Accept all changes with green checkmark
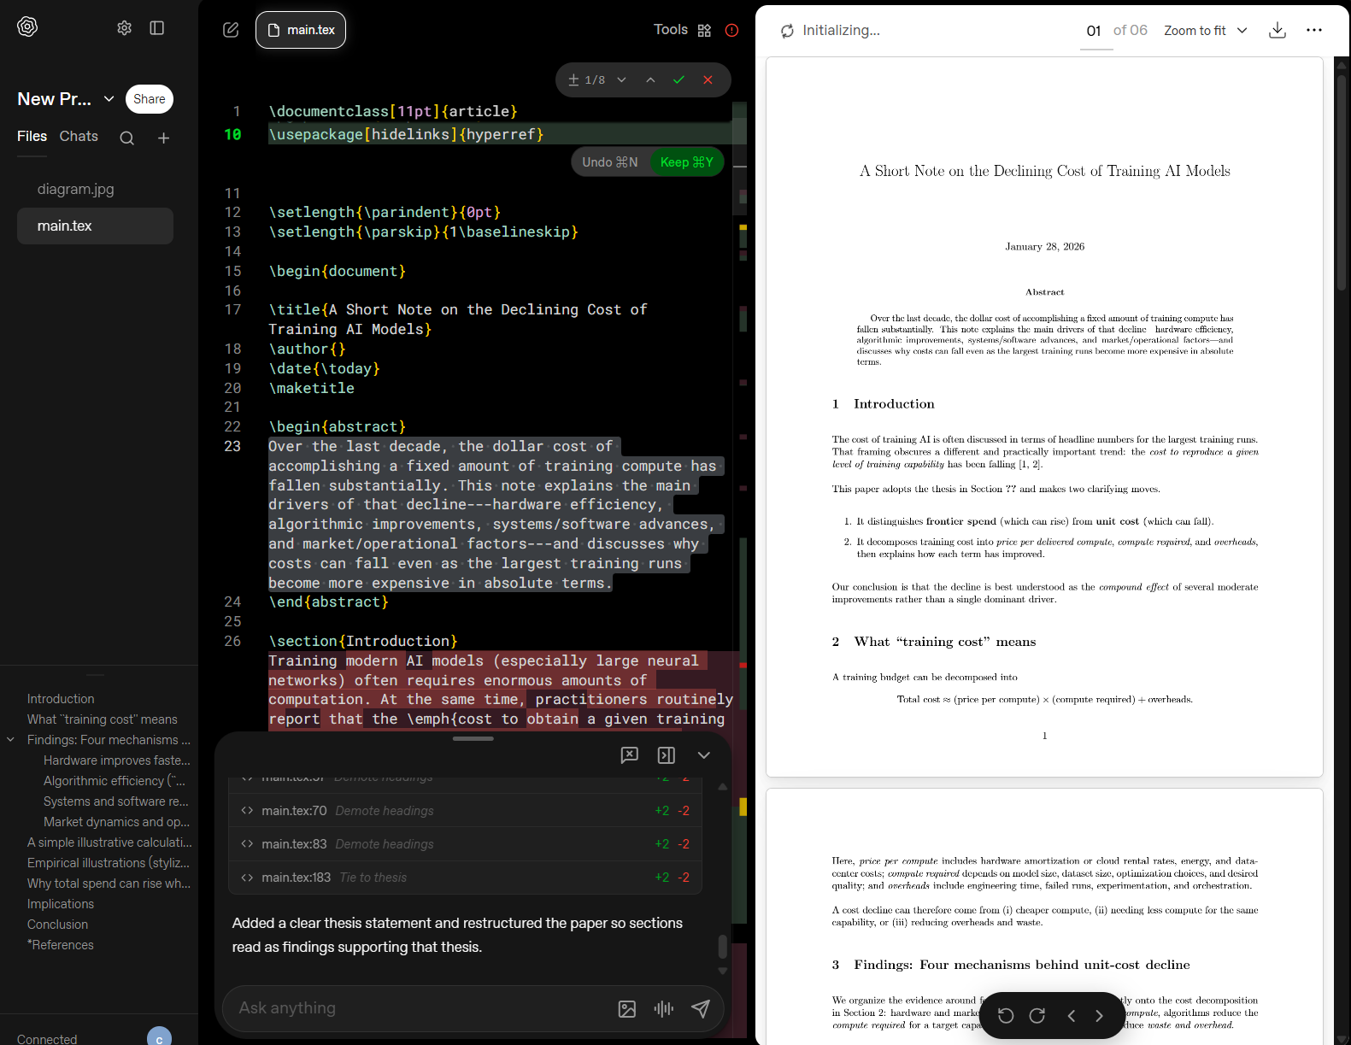 [x=678, y=80]
